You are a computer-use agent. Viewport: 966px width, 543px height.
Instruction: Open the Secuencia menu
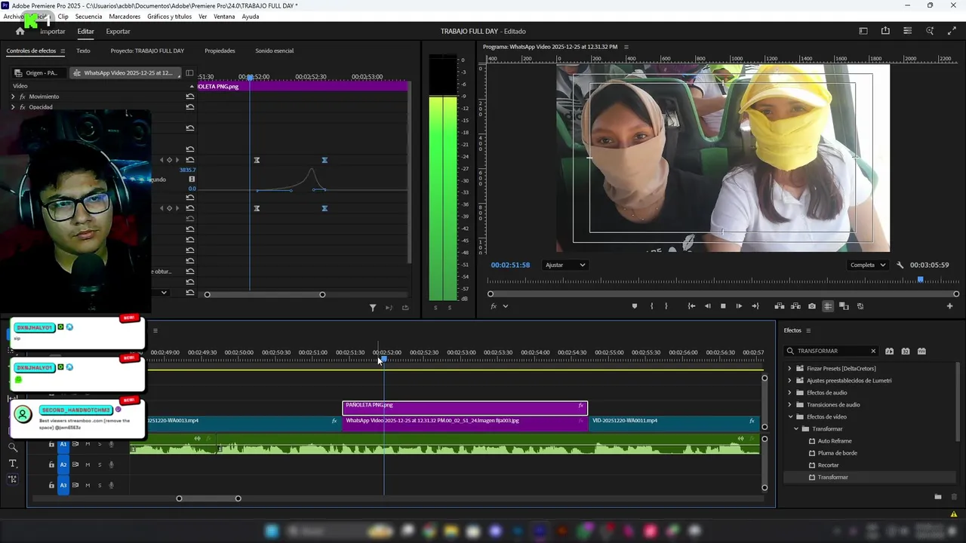pyautogui.click(x=88, y=17)
